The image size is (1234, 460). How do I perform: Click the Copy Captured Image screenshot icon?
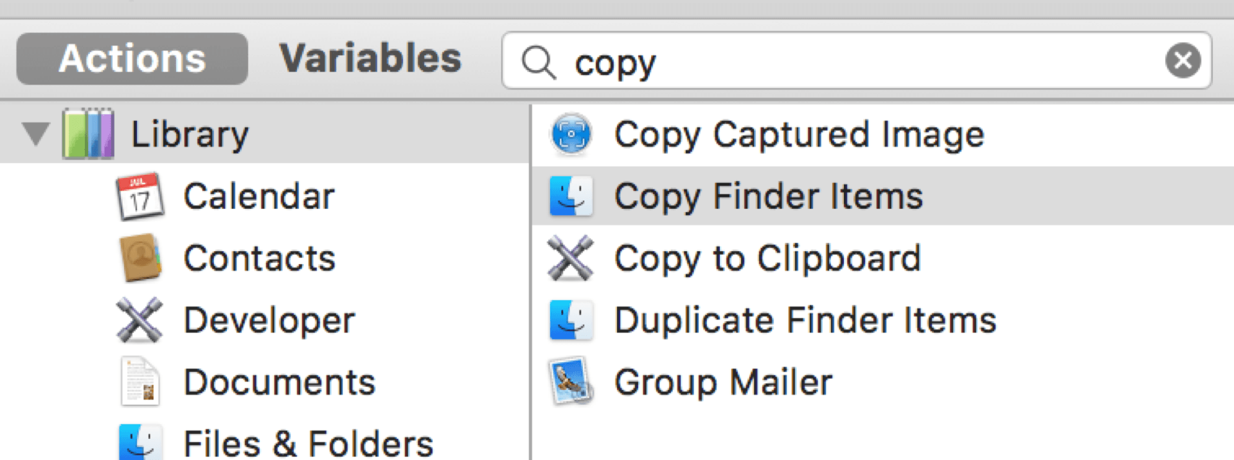click(571, 134)
